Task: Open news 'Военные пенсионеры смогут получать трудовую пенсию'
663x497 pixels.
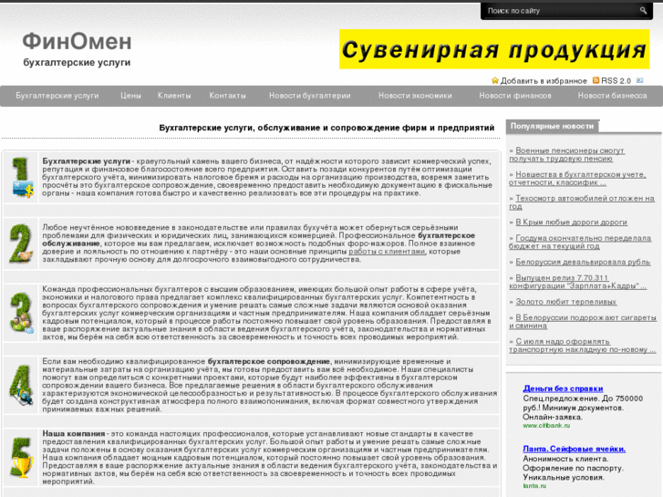Action: (x=566, y=154)
